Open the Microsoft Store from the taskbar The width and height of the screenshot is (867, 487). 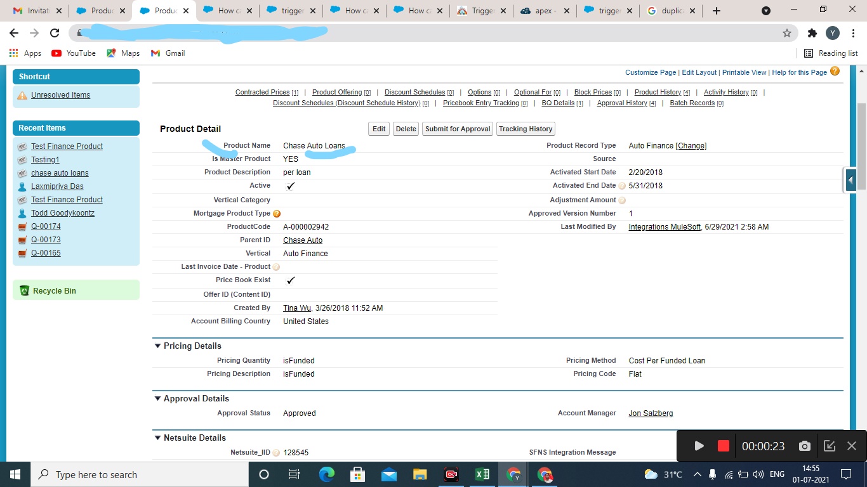point(357,474)
